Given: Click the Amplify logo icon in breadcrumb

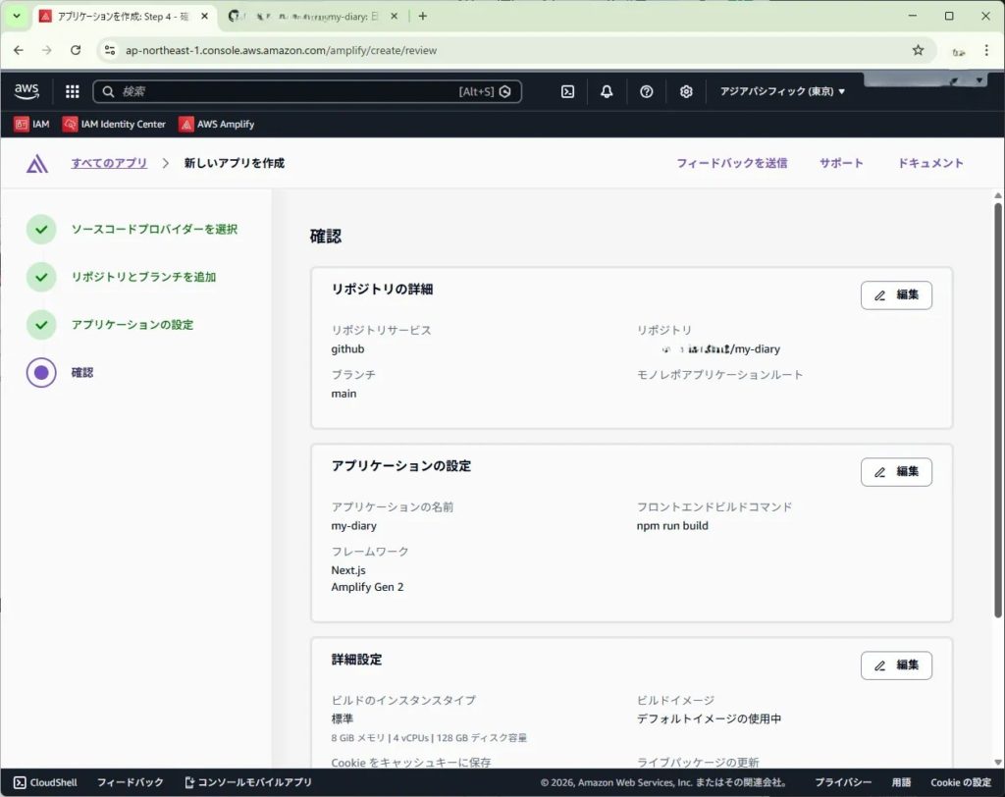Looking at the screenshot, I should (x=37, y=164).
